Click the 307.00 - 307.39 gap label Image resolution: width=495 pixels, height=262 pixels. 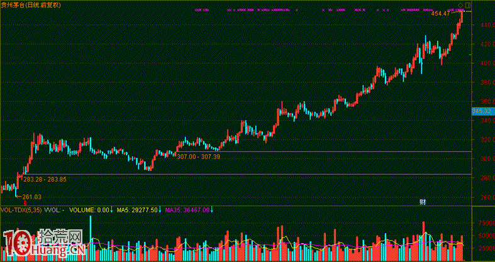click(199, 156)
